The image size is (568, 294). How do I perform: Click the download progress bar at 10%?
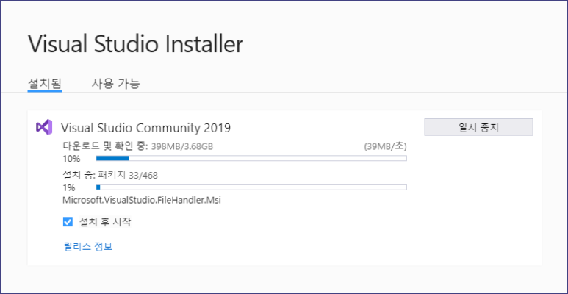(x=251, y=158)
